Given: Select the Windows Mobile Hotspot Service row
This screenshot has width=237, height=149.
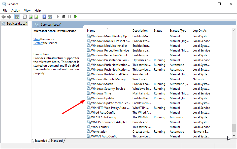Looking at the screenshot, I should pos(148,41).
